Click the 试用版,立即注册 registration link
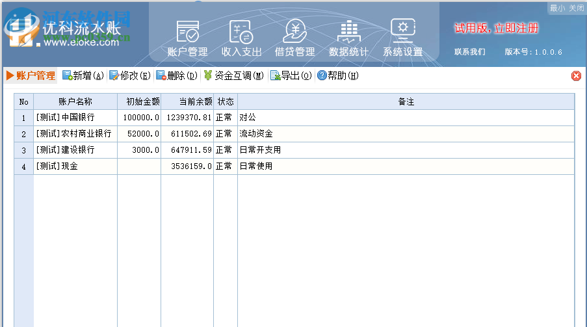The height and width of the screenshot is (327, 587). (x=497, y=28)
